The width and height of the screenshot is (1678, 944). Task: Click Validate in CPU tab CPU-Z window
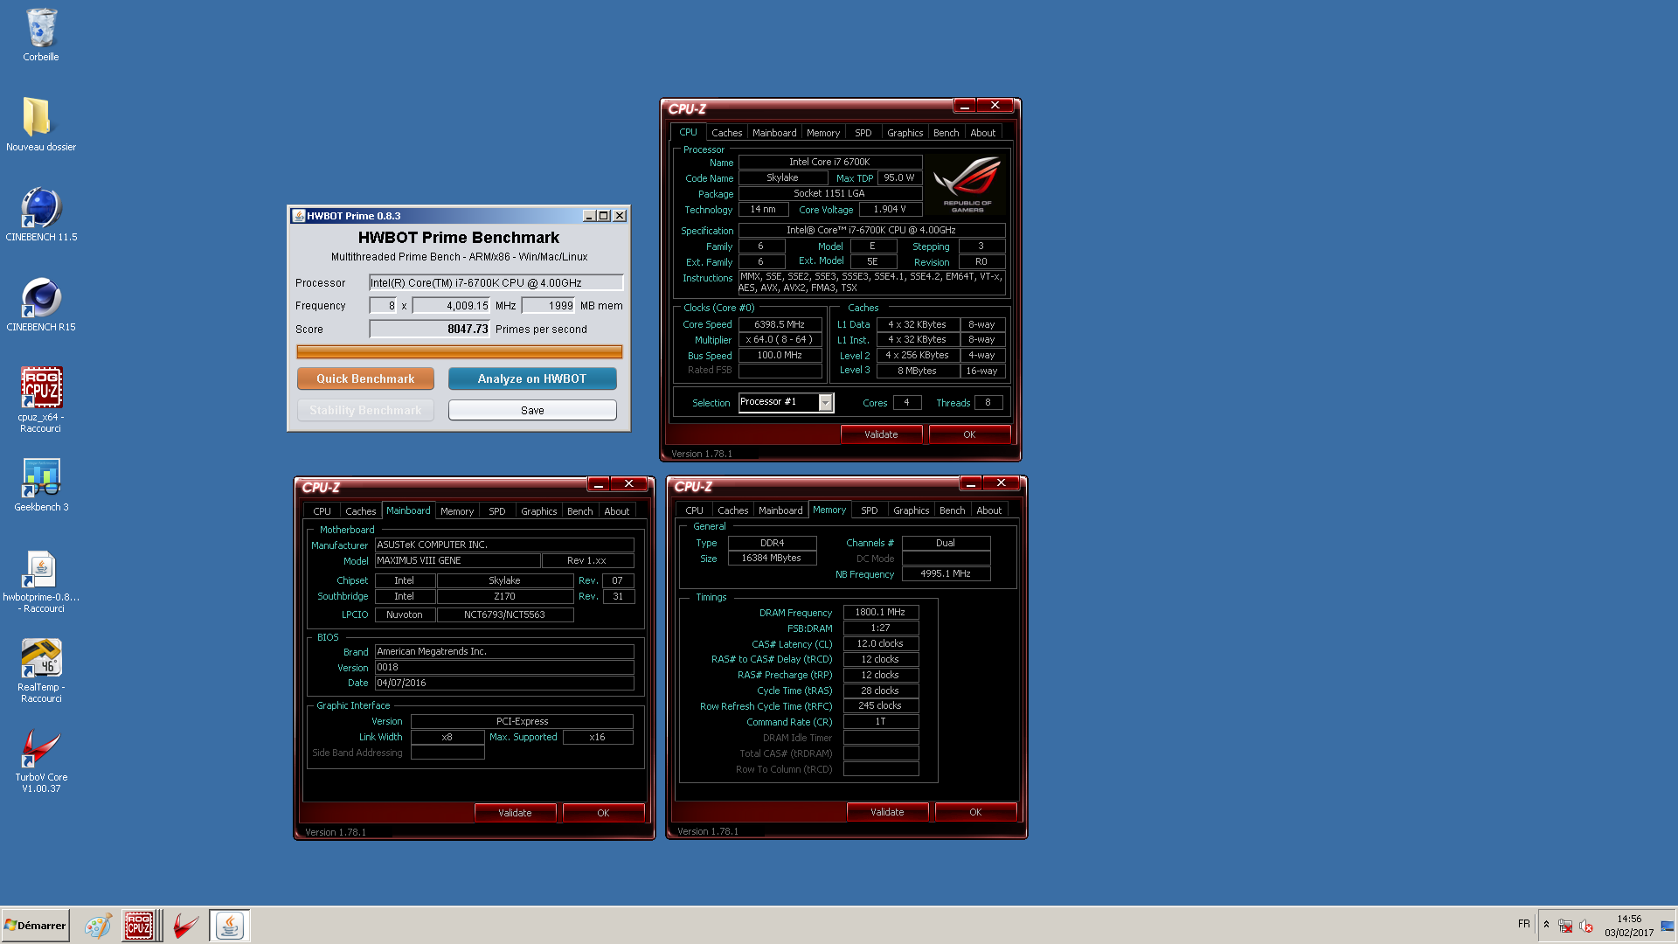881,434
